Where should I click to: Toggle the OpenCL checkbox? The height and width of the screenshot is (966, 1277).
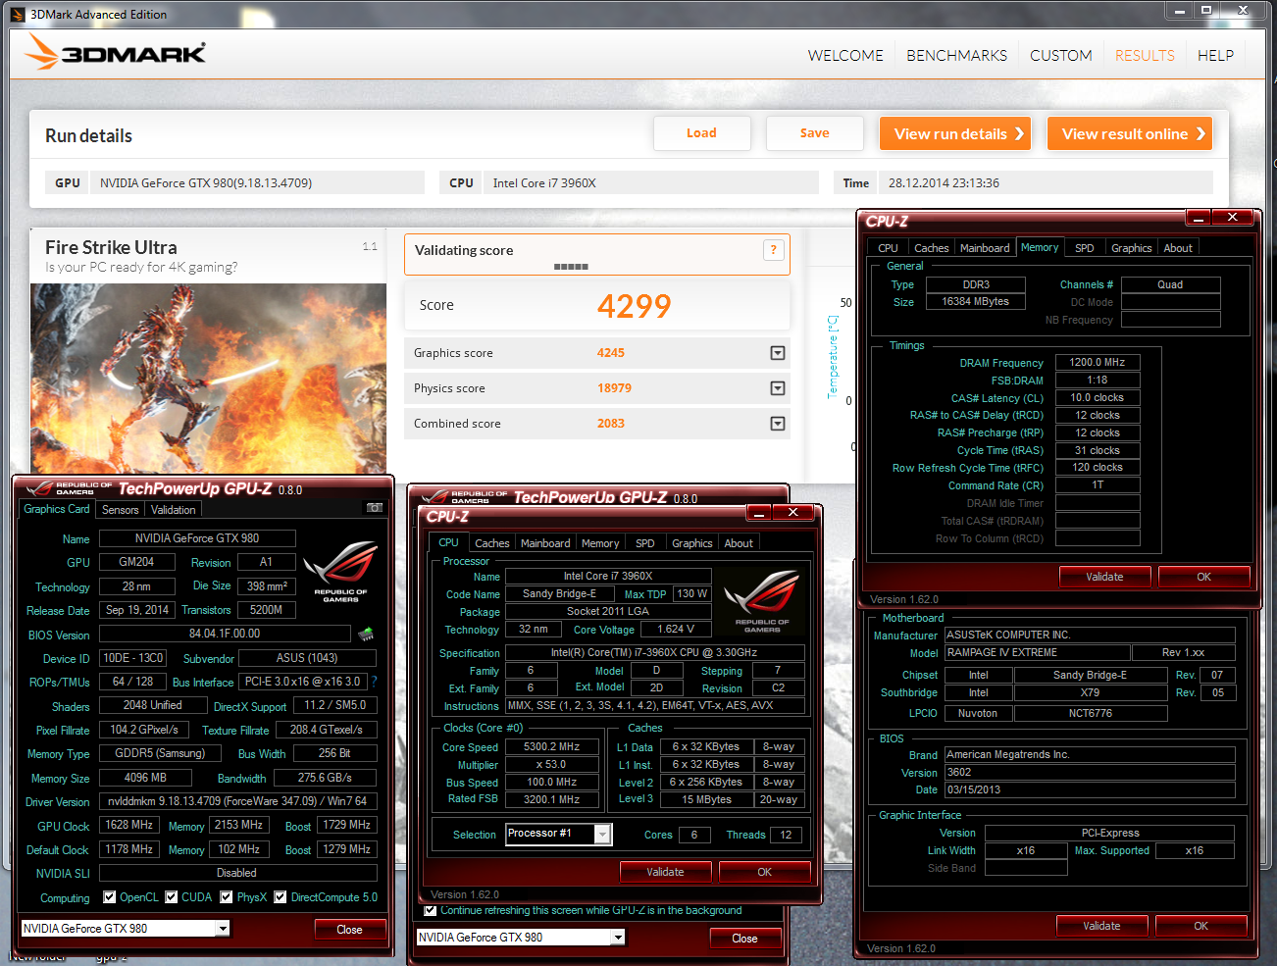click(110, 897)
